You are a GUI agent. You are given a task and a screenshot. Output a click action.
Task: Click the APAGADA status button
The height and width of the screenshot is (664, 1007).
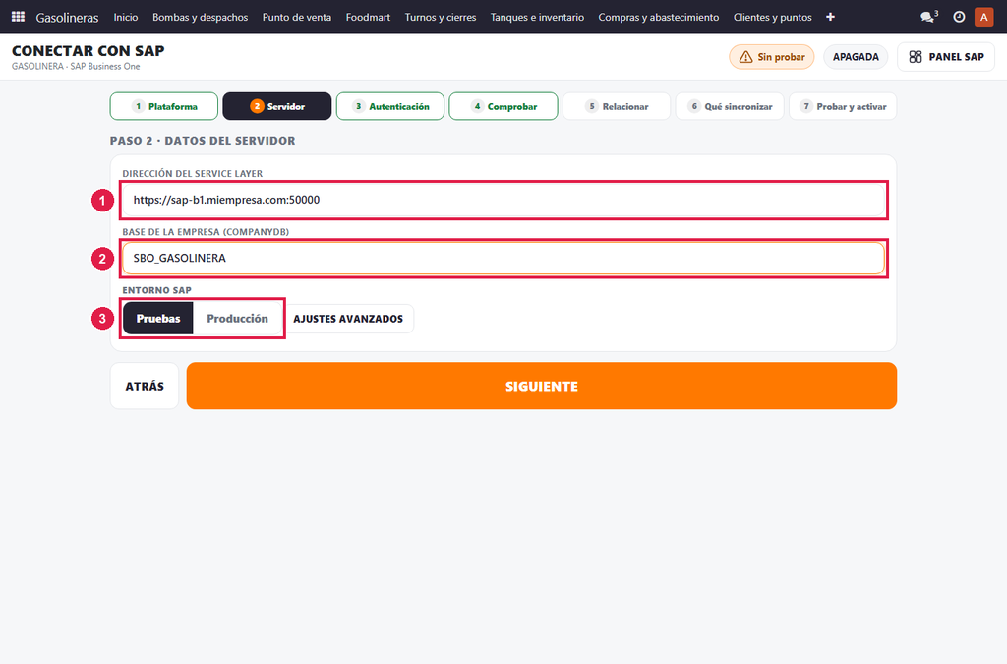[856, 57]
